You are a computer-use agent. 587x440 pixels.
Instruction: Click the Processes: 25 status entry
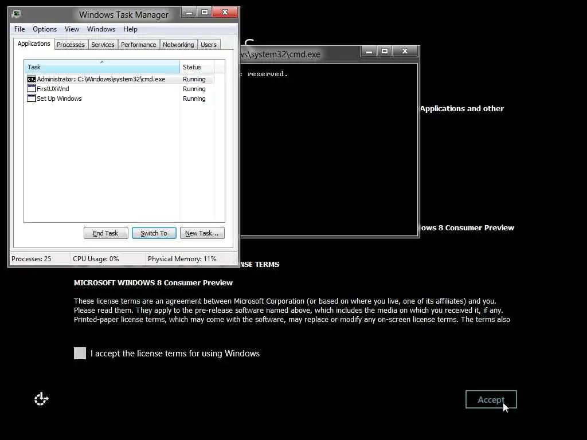point(32,259)
